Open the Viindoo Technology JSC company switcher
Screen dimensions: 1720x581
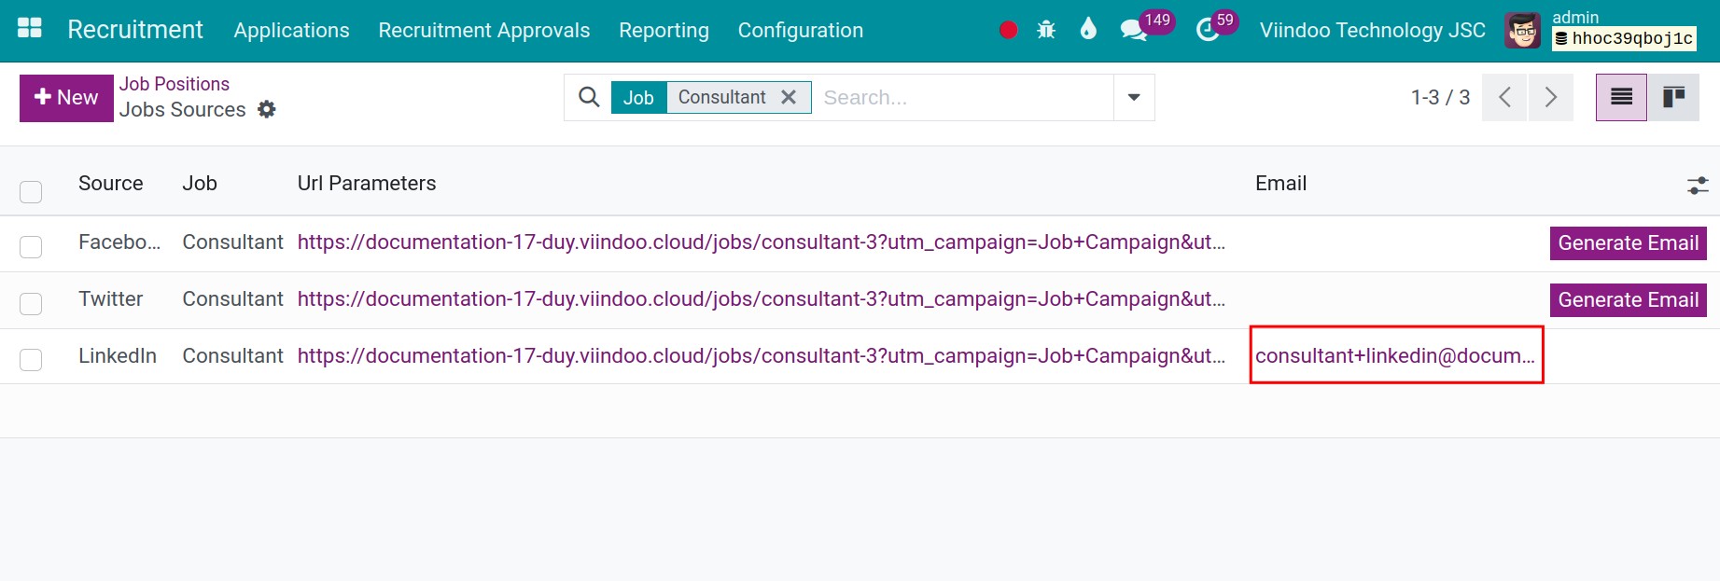tap(1372, 31)
